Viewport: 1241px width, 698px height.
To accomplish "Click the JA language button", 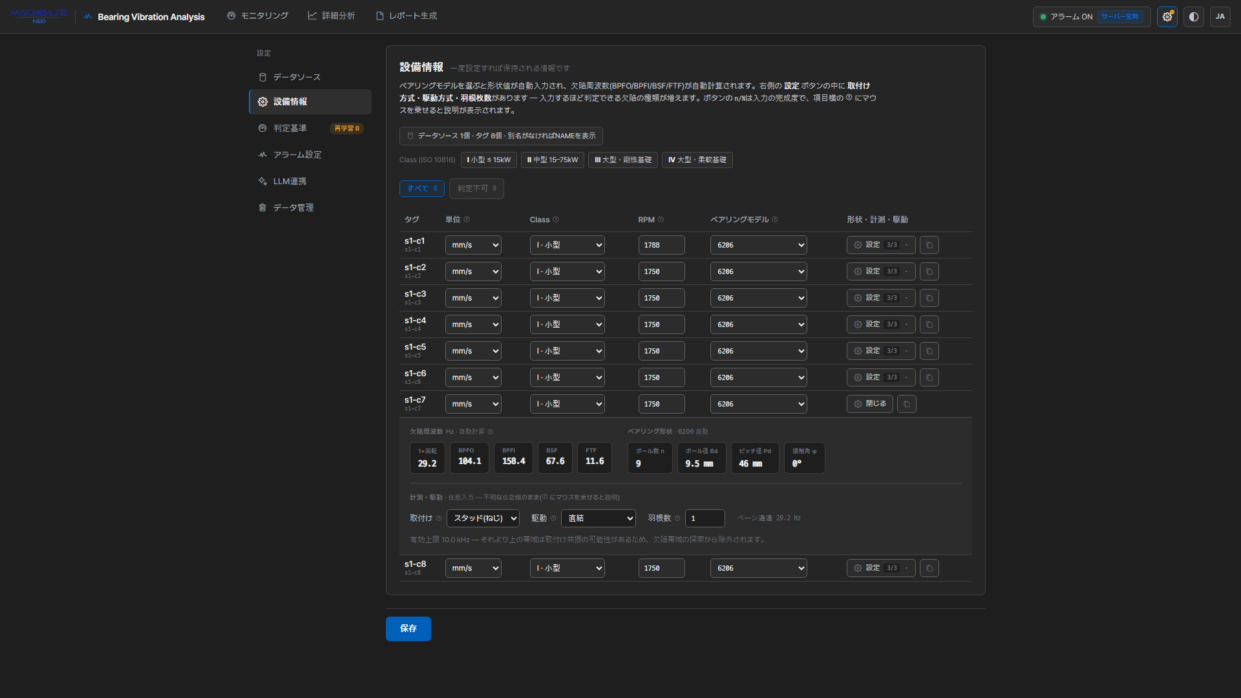I will tap(1220, 17).
